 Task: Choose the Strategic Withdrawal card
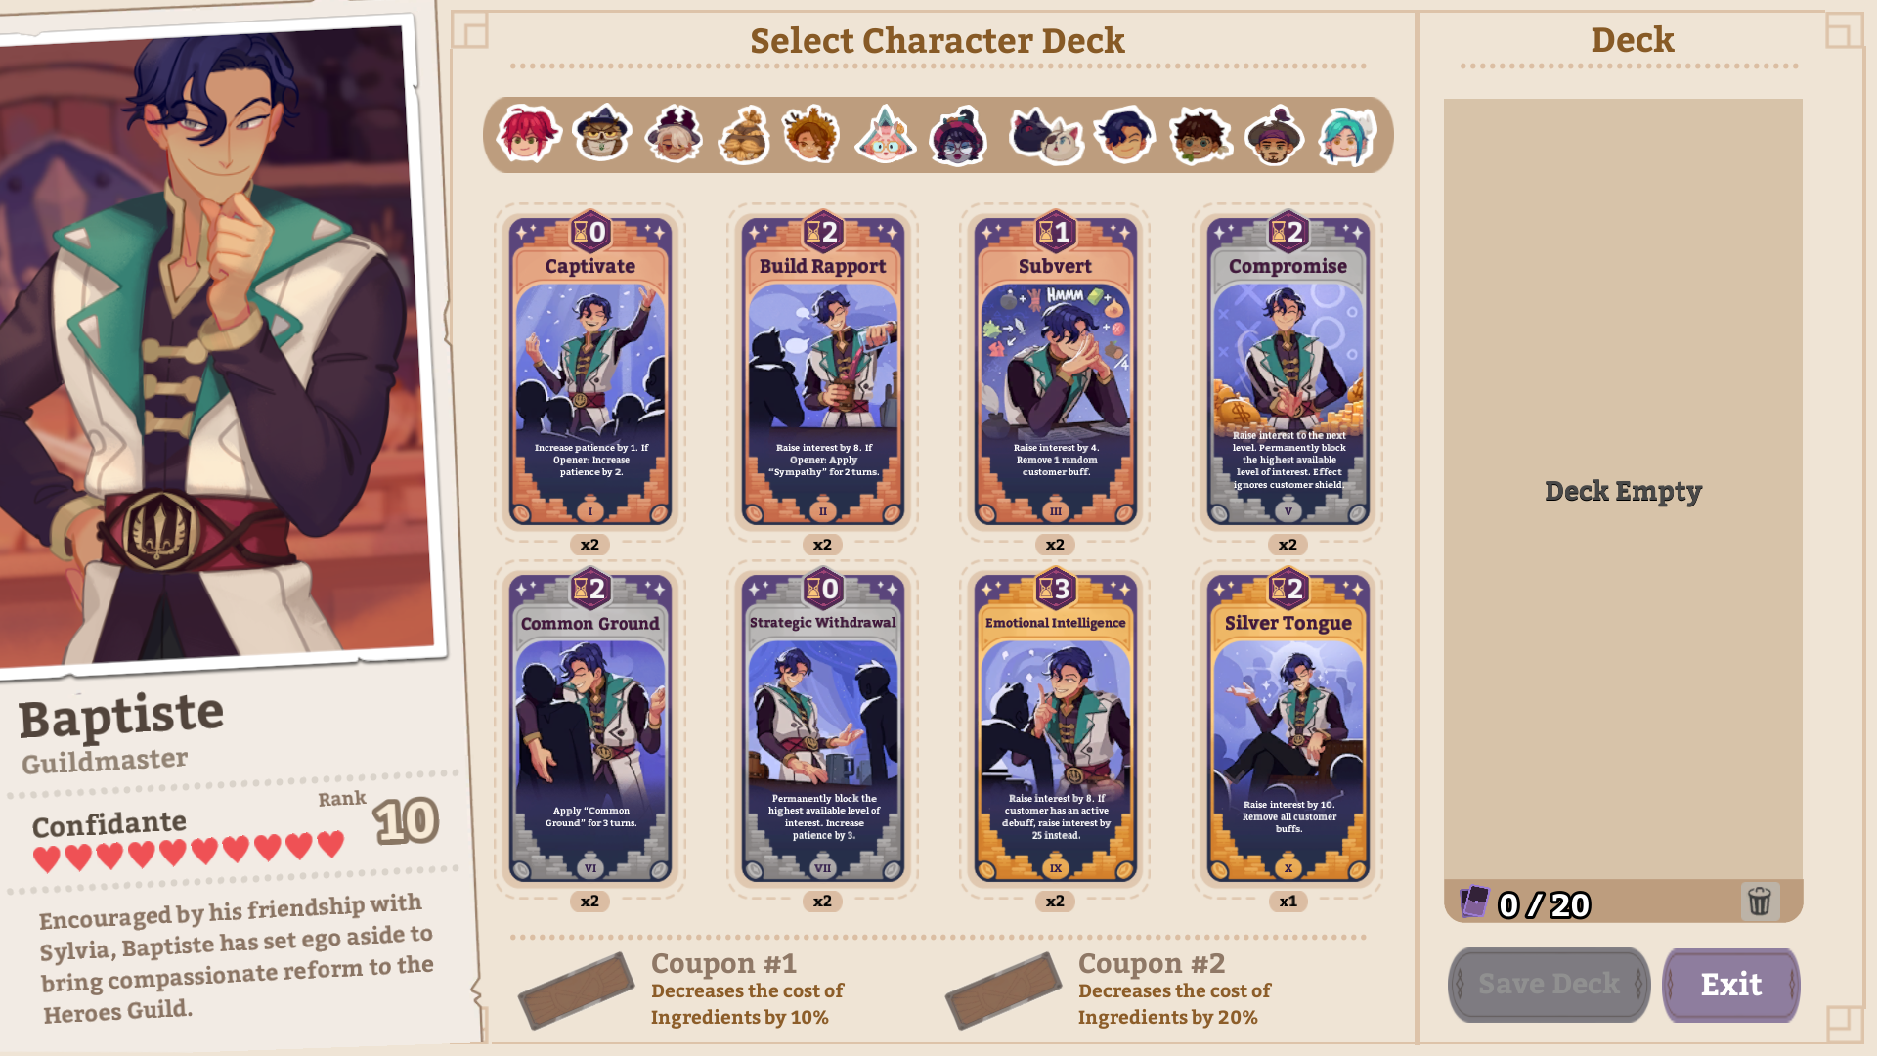tap(822, 728)
